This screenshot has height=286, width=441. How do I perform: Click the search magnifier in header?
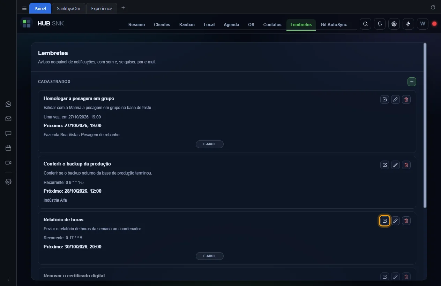(x=365, y=24)
